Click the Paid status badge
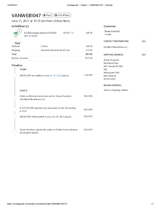This screenshot has height=209, width=161. coord(48,15)
